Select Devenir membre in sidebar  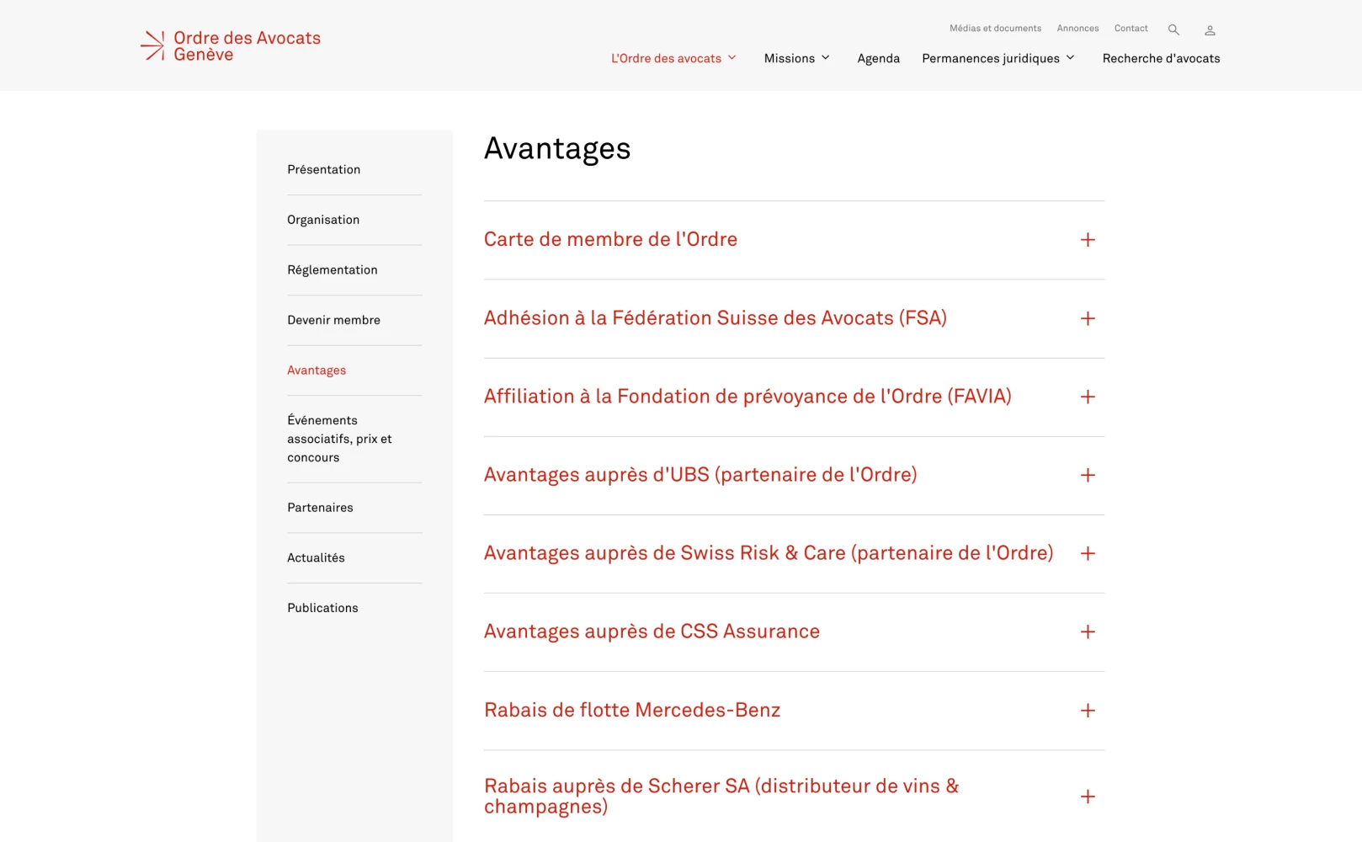tap(333, 320)
